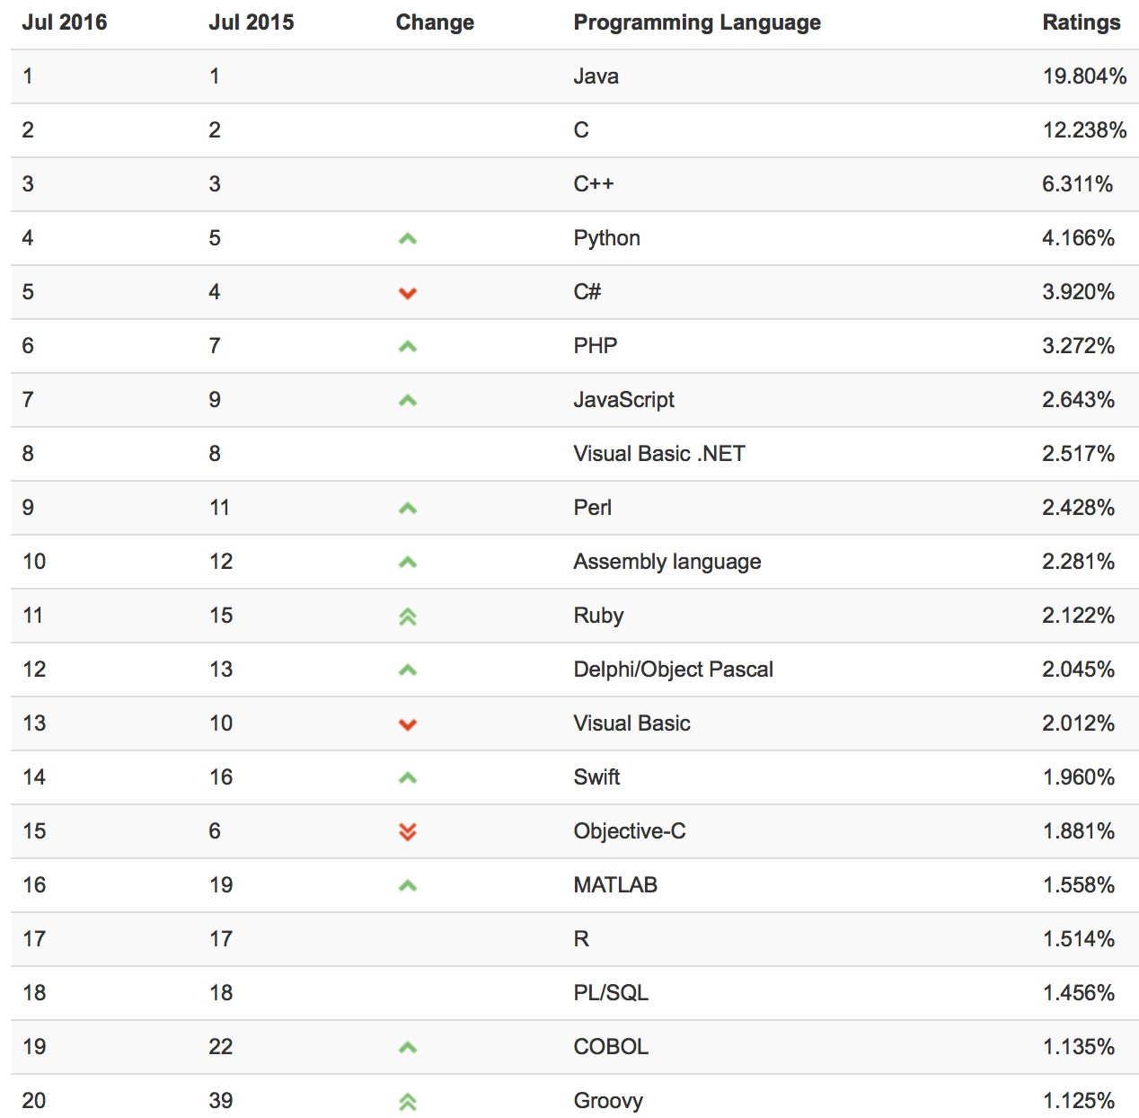Click the Jul 2016 column header
This screenshot has height=1118, width=1139.
pos(65,22)
